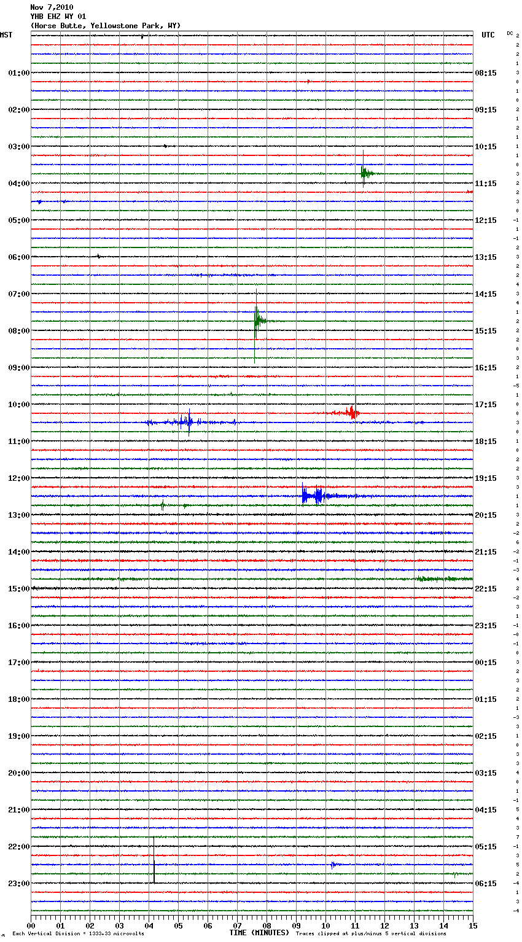This screenshot has width=522, height=942.
Task: Click the 'MST' time zone label
Action: click(6, 35)
